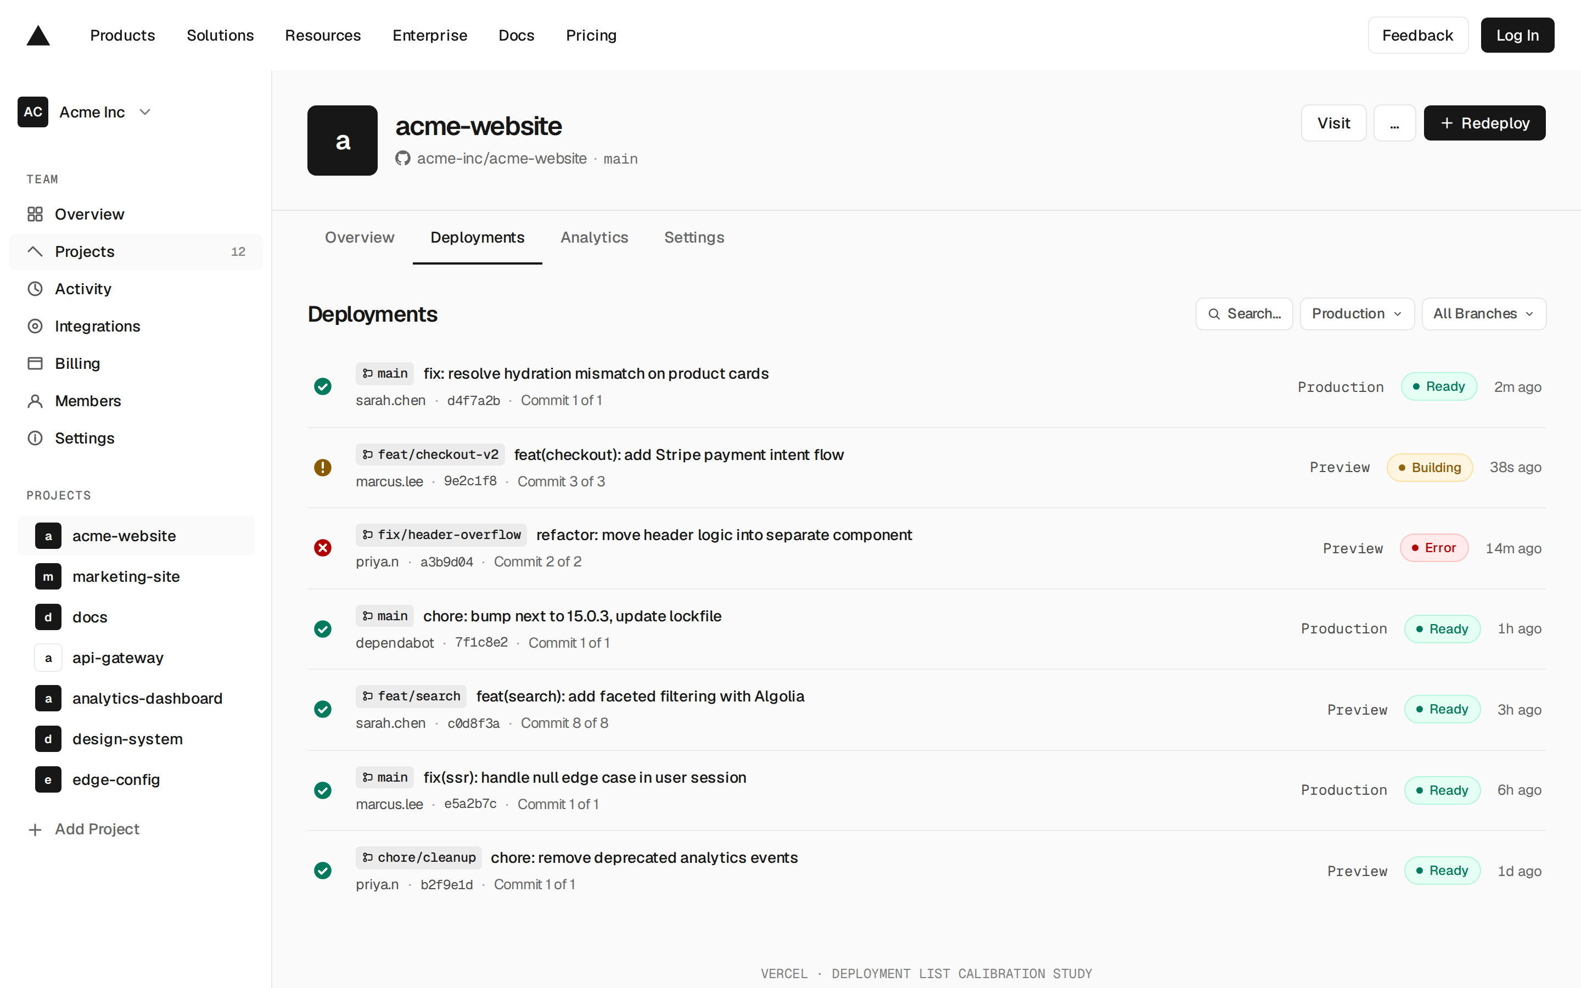This screenshot has width=1581, height=988.
Task: Click the magnifier icon in Search field
Action: click(1214, 315)
